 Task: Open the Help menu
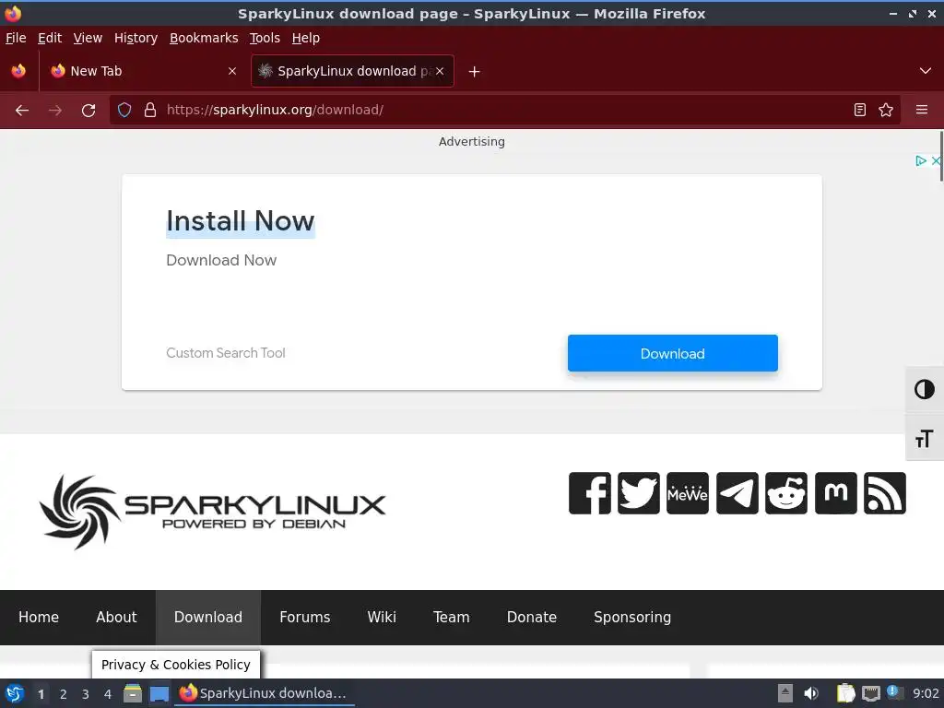[x=306, y=38]
